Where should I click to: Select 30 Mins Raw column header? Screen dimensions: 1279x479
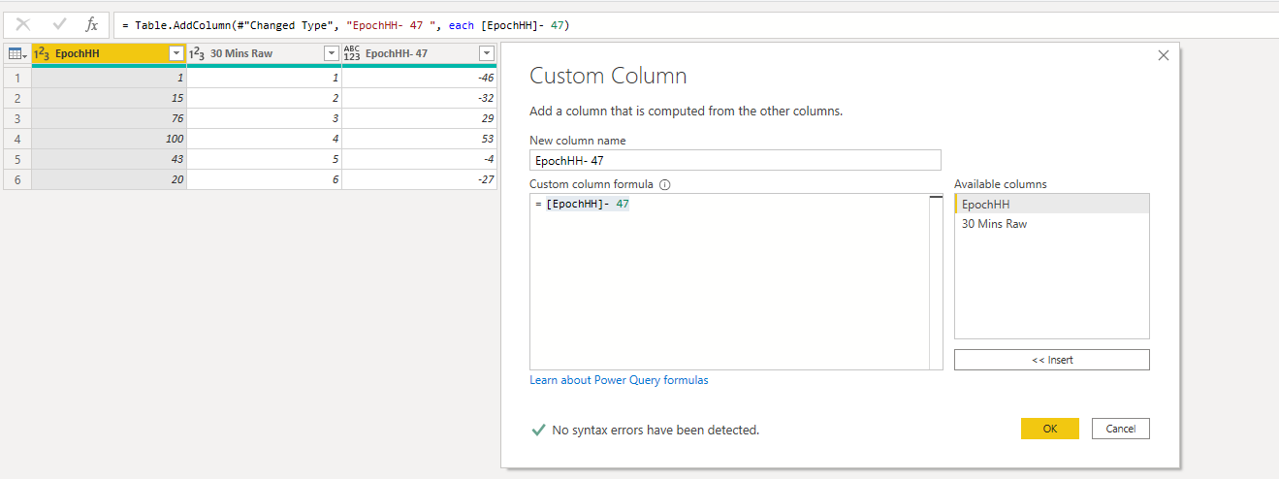coord(264,53)
